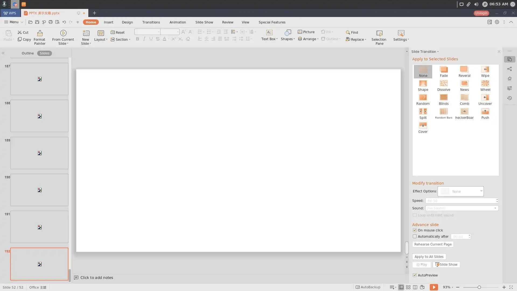Toggle the AutoPreview checkbox

click(x=415, y=275)
